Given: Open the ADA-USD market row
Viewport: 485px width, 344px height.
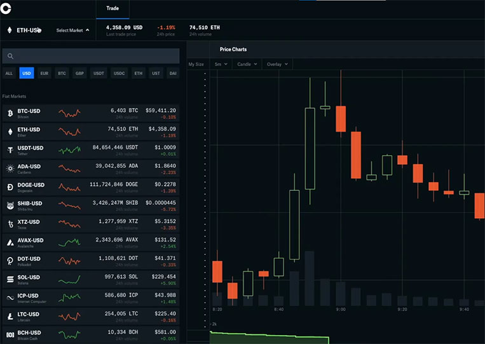Looking at the screenshot, I should [x=91, y=169].
